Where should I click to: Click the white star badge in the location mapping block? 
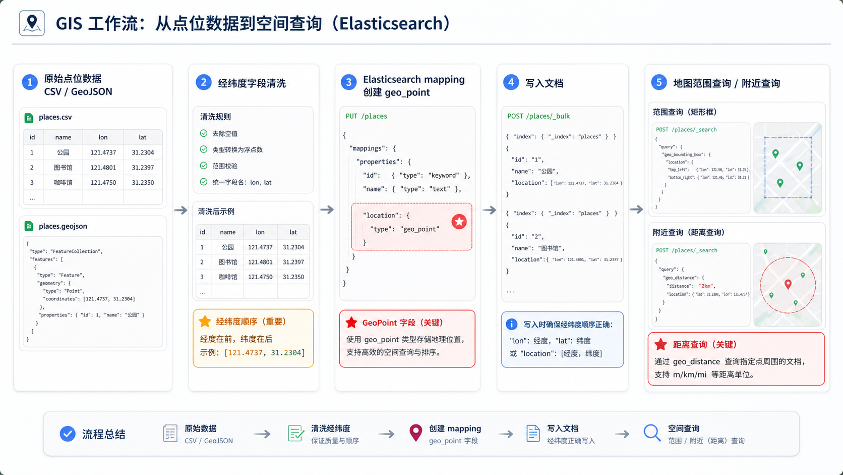(x=459, y=222)
